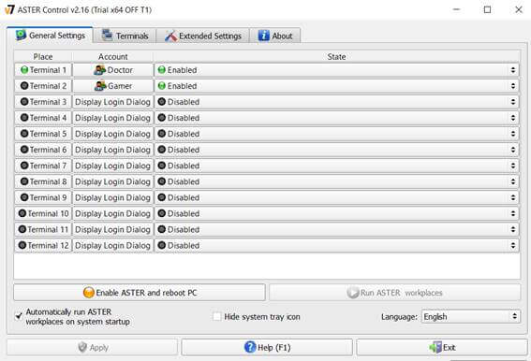Open the Terminal 1 state dropdown
Screen dimensions: 531x361
(336, 70)
